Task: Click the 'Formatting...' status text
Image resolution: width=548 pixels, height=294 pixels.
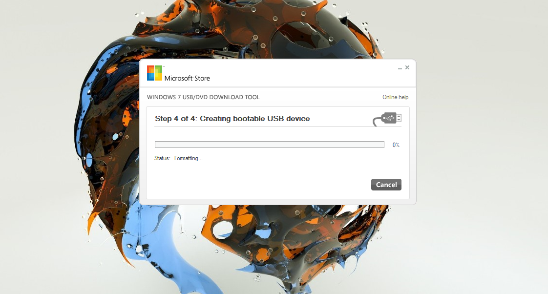Action: click(x=189, y=158)
